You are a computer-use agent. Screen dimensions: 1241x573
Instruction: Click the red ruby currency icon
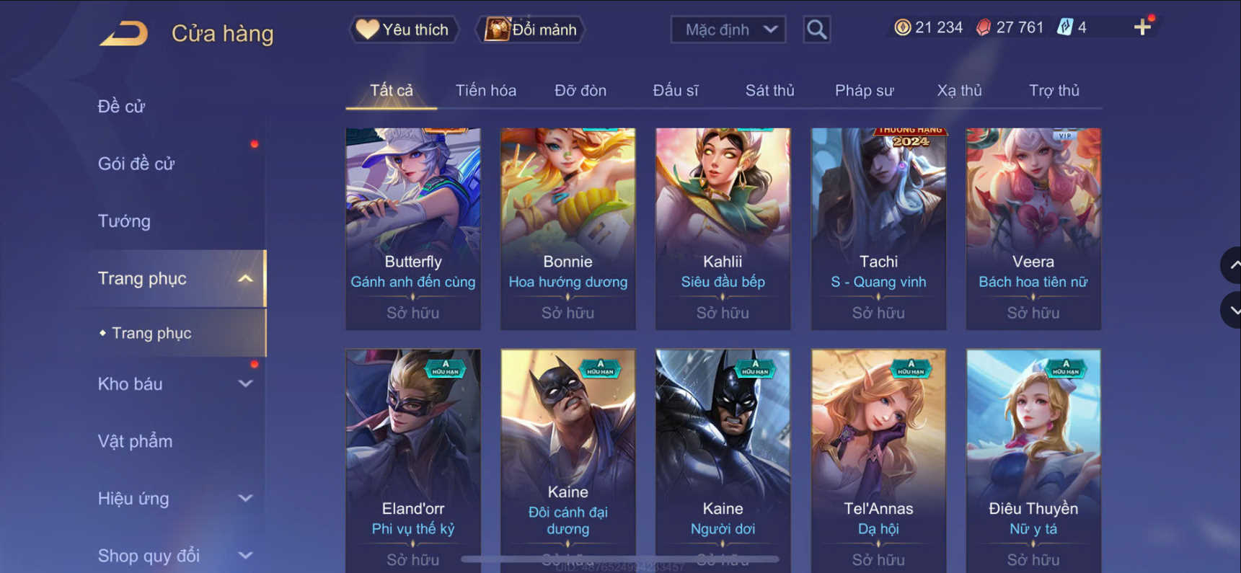point(983,27)
